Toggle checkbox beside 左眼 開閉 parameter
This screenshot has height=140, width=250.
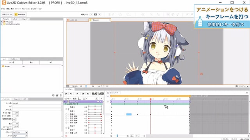click(x=66, y=116)
